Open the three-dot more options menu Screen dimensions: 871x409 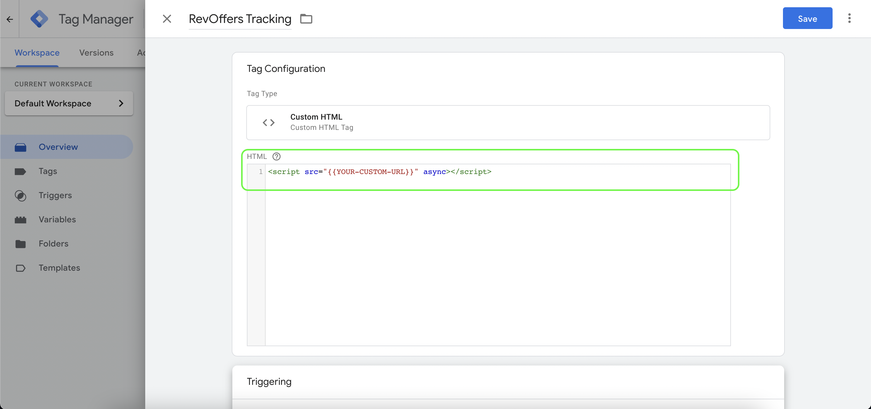click(x=849, y=18)
